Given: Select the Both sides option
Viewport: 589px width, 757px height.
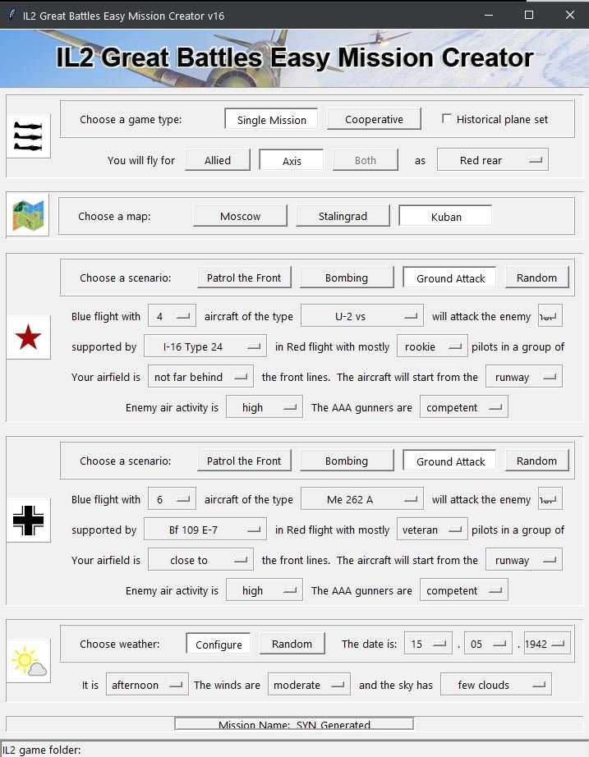Looking at the screenshot, I should (366, 160).
